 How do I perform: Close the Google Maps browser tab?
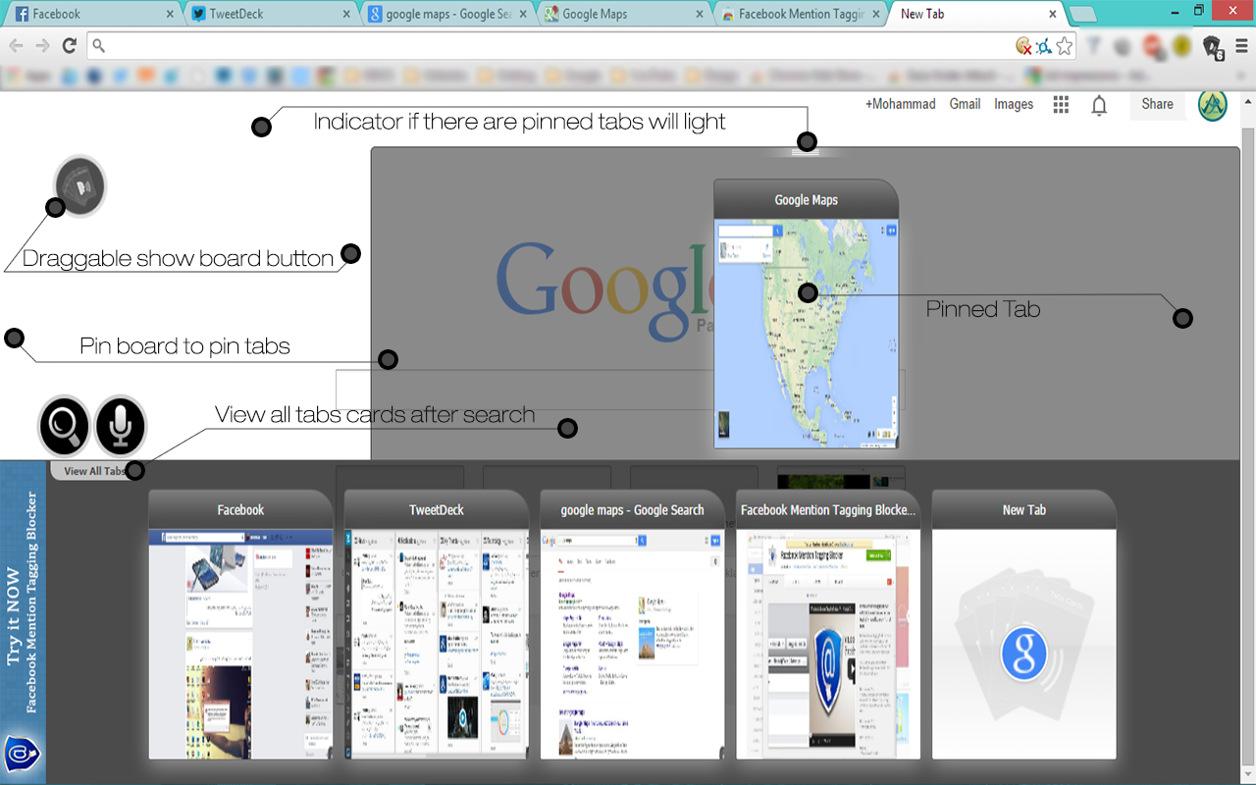pos(699,15)
